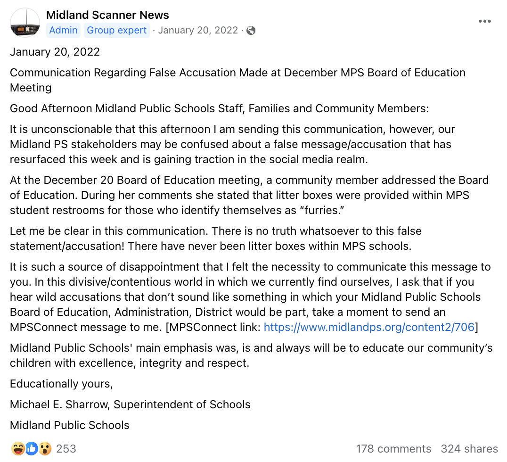View the 253 reactions count list

[66, 449]
